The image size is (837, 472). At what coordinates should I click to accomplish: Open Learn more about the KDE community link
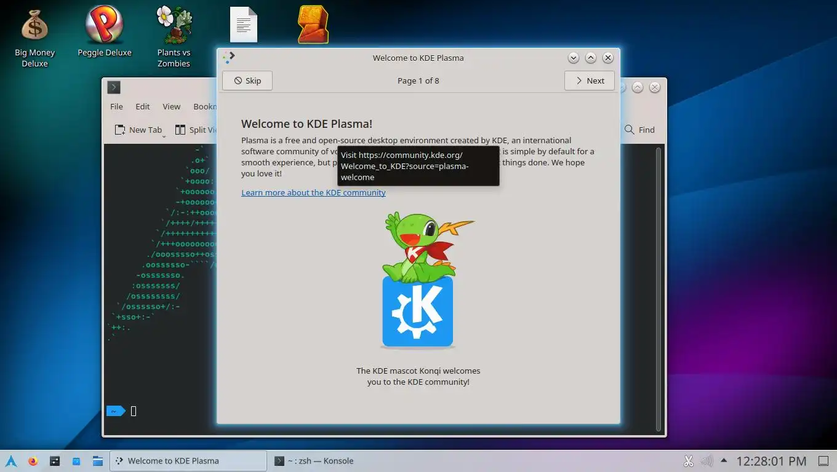coord(313,192)
